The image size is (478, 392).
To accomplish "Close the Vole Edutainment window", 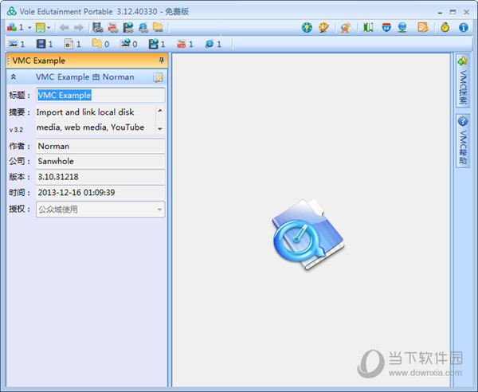I will (466, 12).
